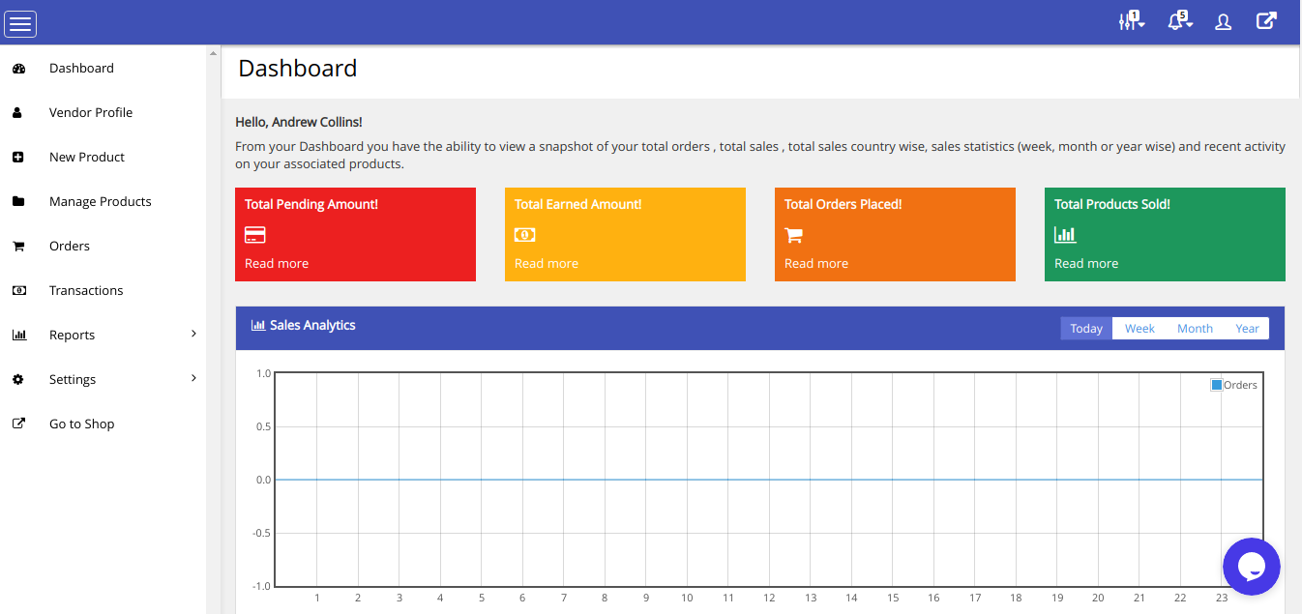Select the Month tab in Sales Analytics
Screen dimensions: 1302x614
point(1195,329)
